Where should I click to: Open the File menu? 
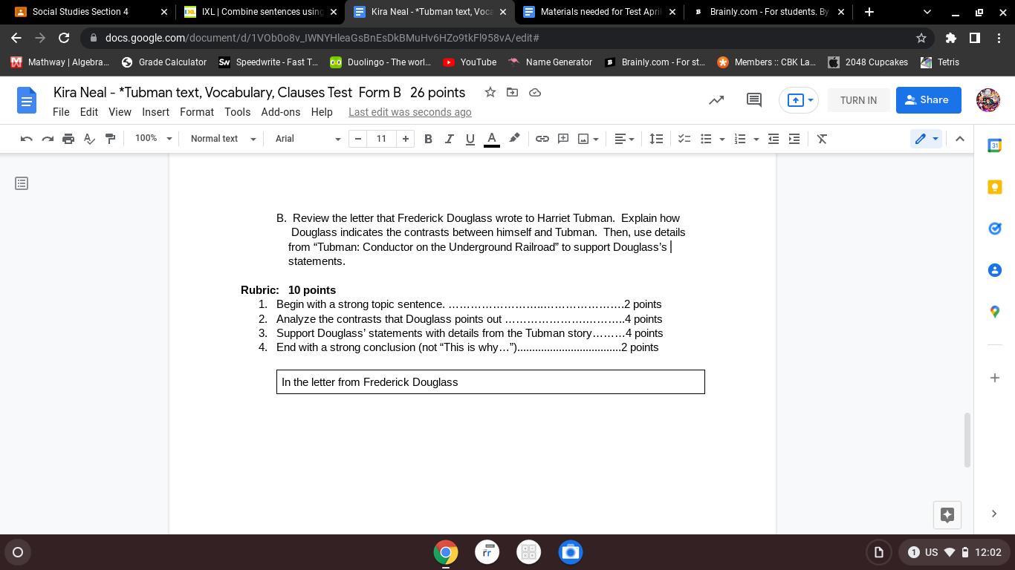click(x=61, y=112)
